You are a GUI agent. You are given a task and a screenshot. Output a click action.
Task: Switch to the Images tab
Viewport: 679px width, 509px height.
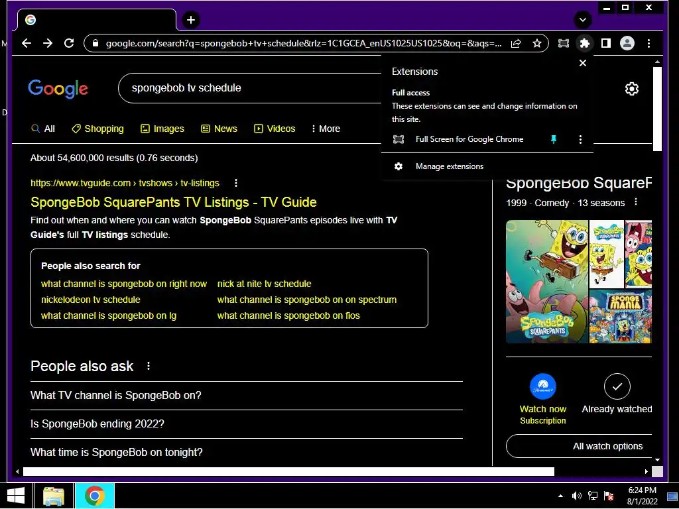pos(162,129)
